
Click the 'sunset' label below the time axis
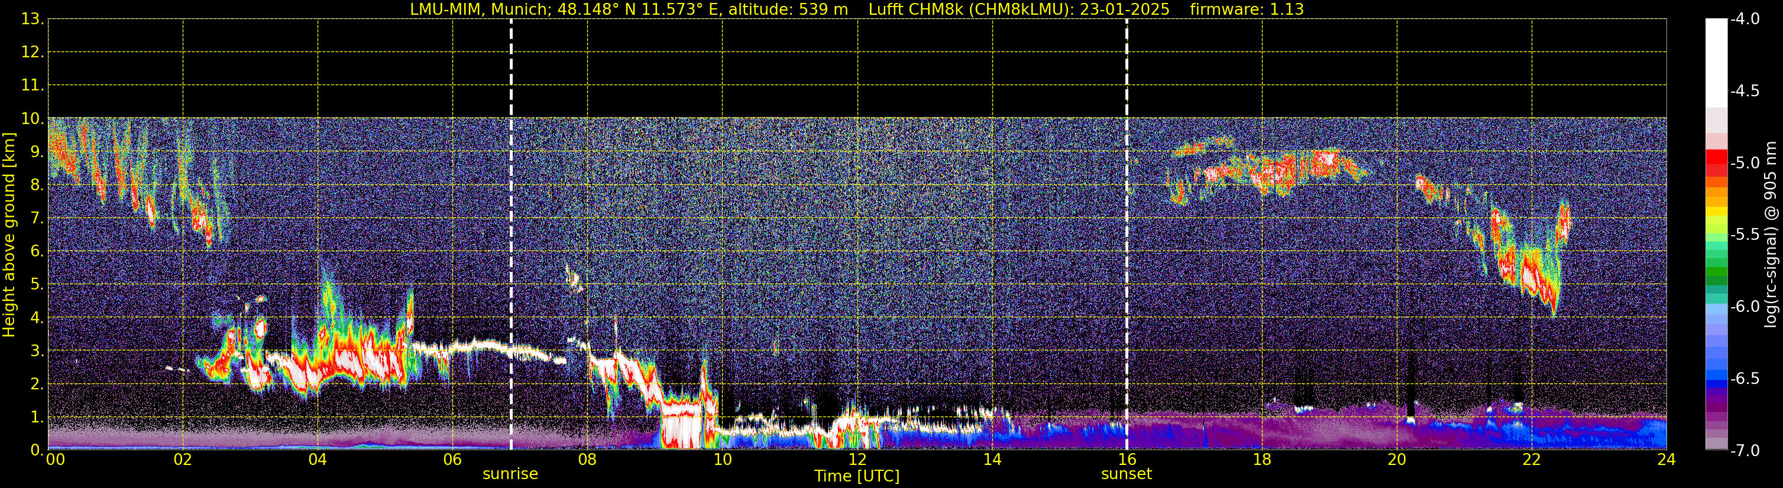(1126, 474)
